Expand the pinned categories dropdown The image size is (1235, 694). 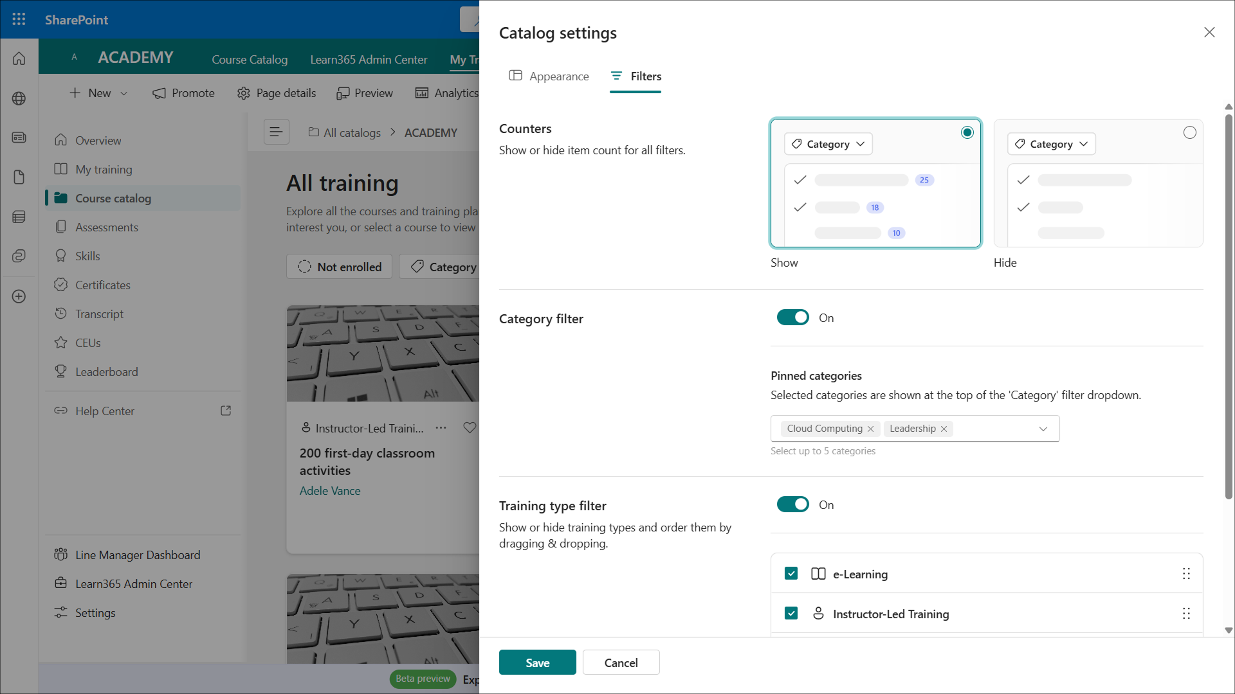[1043, 429]
